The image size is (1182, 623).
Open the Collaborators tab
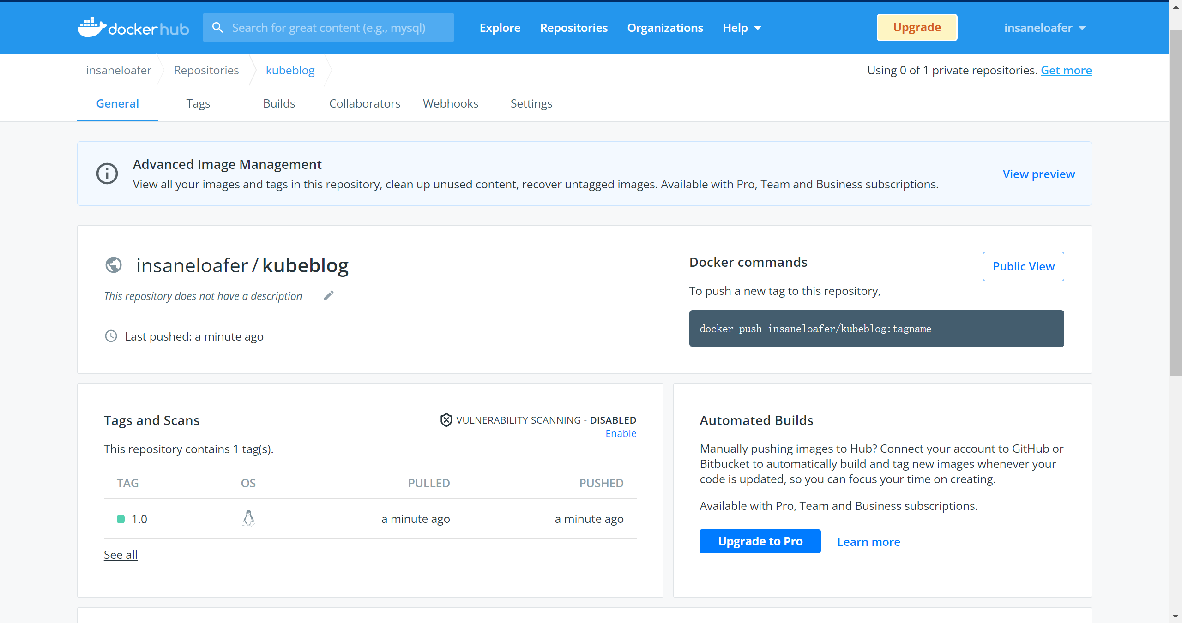365,103
